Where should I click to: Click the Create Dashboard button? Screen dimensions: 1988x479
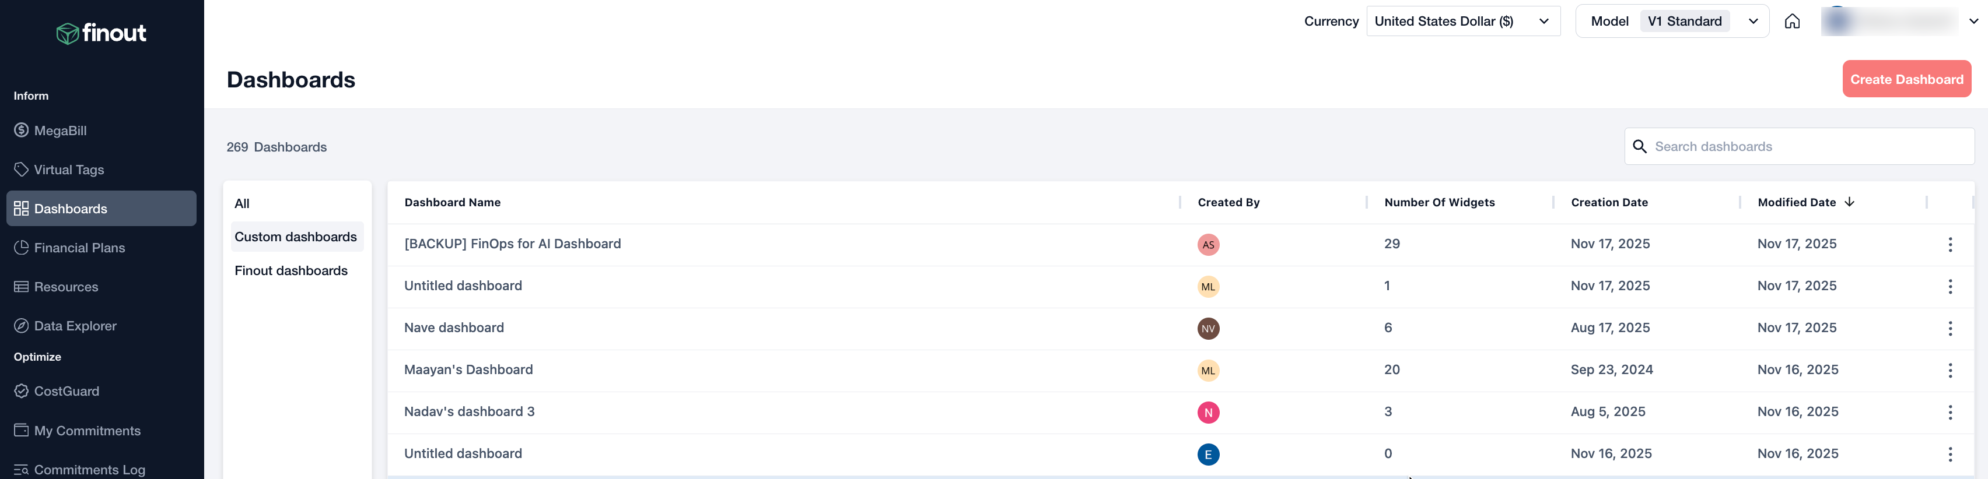click(x=1906, y=79)
